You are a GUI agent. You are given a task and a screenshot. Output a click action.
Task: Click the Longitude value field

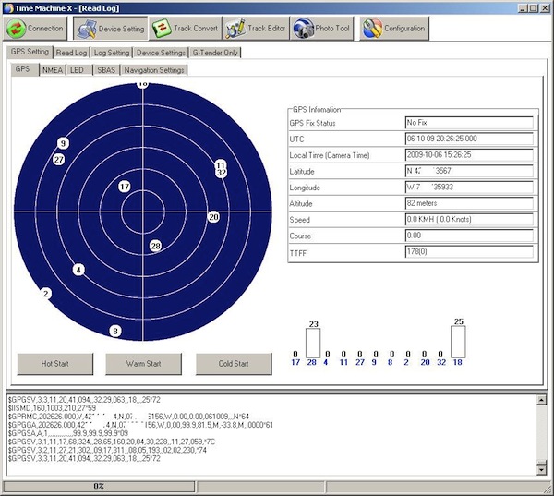pyautogui.click(x=469, y=187)
